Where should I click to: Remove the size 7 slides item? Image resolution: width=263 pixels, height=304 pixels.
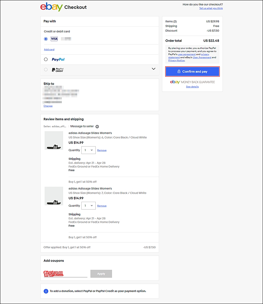pos(102,206)
